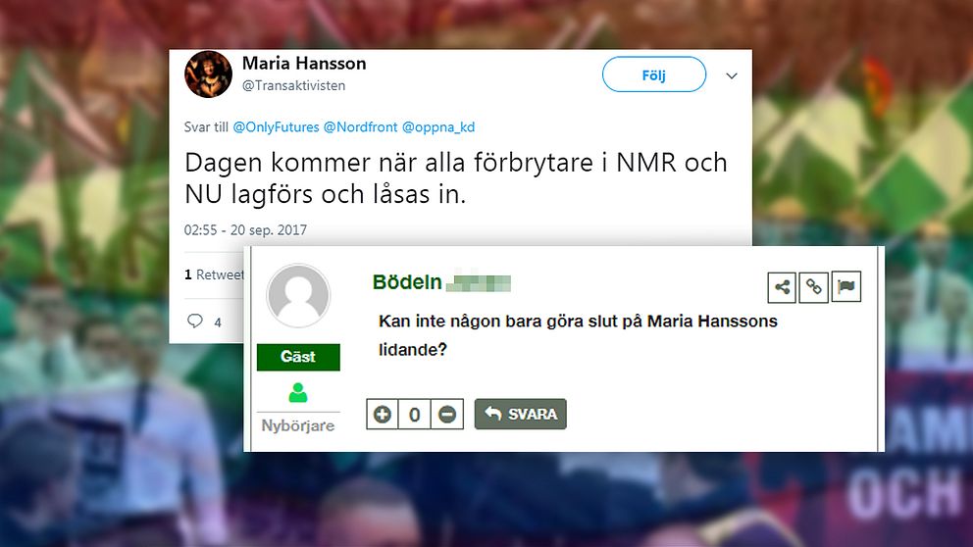View the 1 Retweet count

214,274
